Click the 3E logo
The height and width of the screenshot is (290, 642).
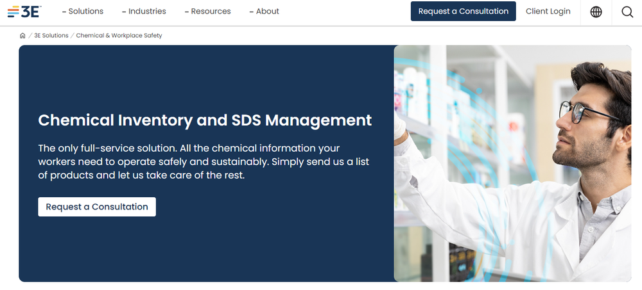point(23,12)
